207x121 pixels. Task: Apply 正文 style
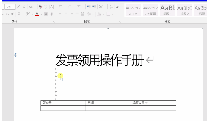(133, 10)
